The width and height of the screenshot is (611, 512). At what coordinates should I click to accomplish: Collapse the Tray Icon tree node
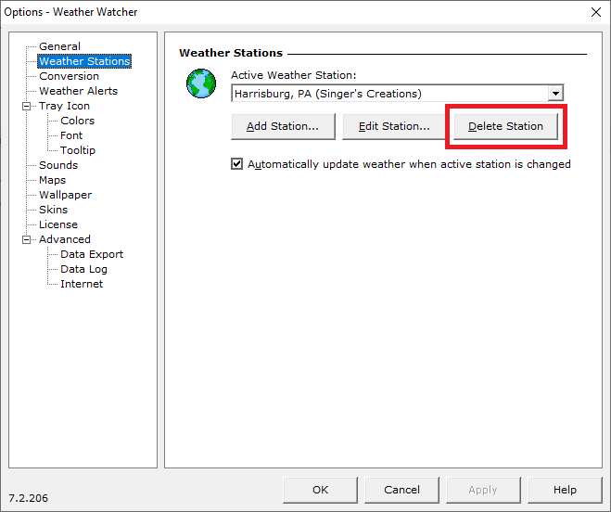click(x=27, y=106)
